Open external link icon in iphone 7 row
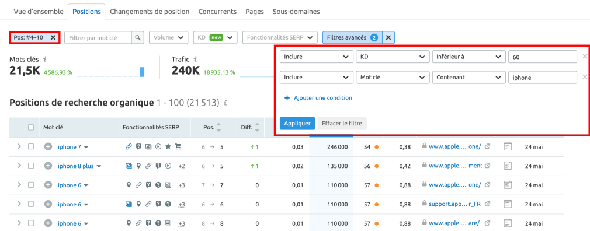The image size is (590, 231). pos(487,147)
